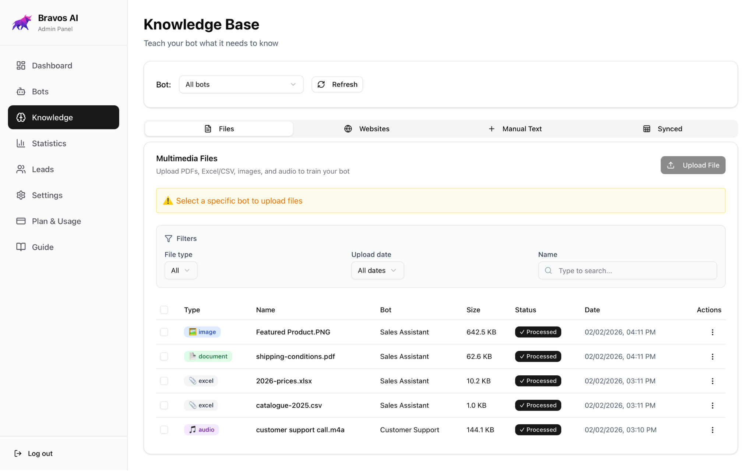Click the Leads section icon
This screenshot has height=471, width=754.
(21, 169)
